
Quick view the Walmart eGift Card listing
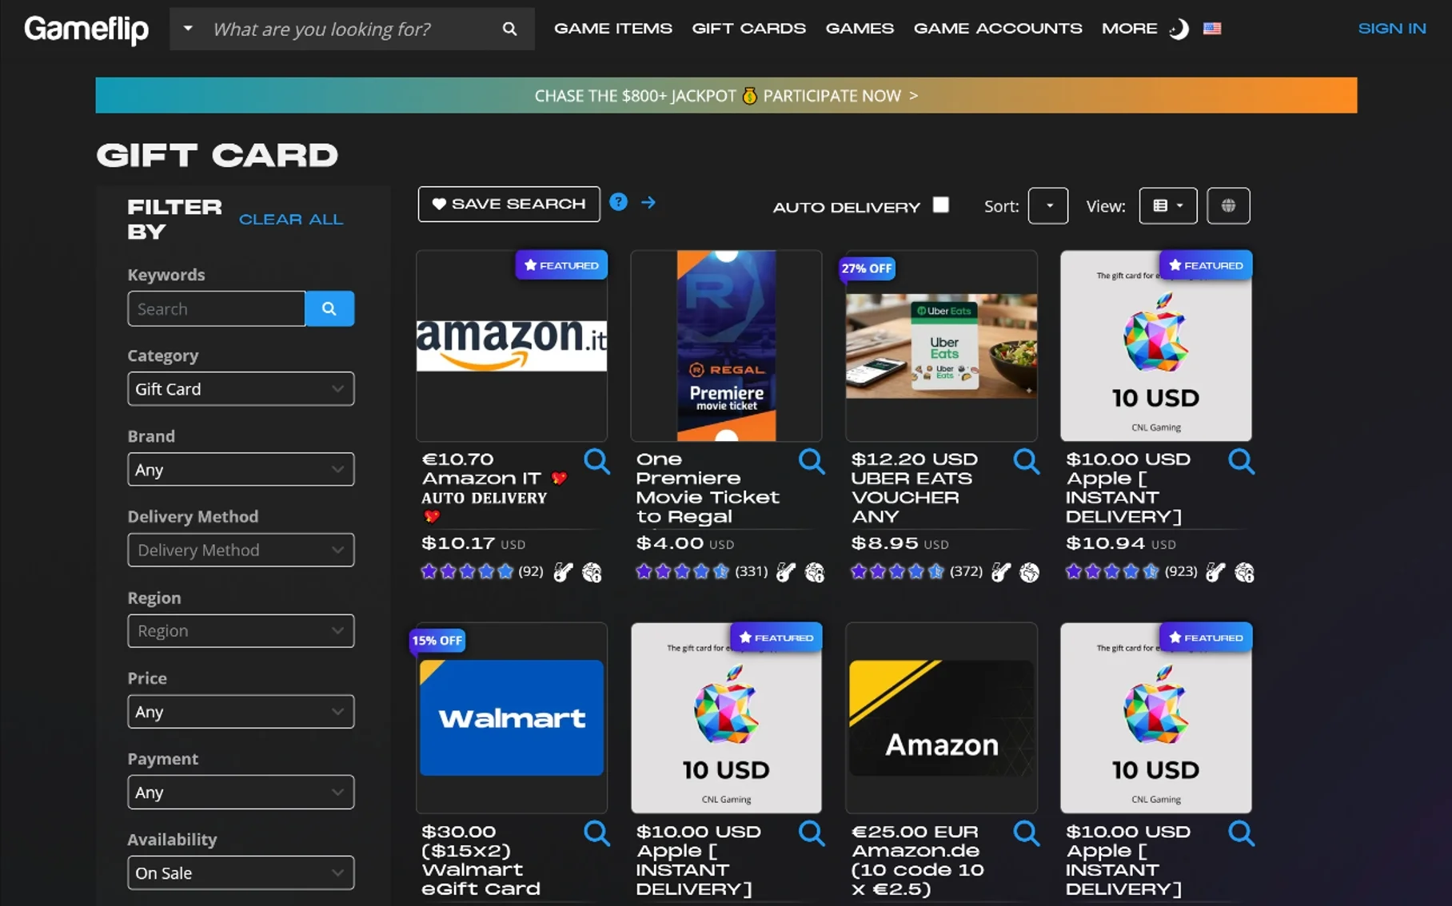point(596,834)
